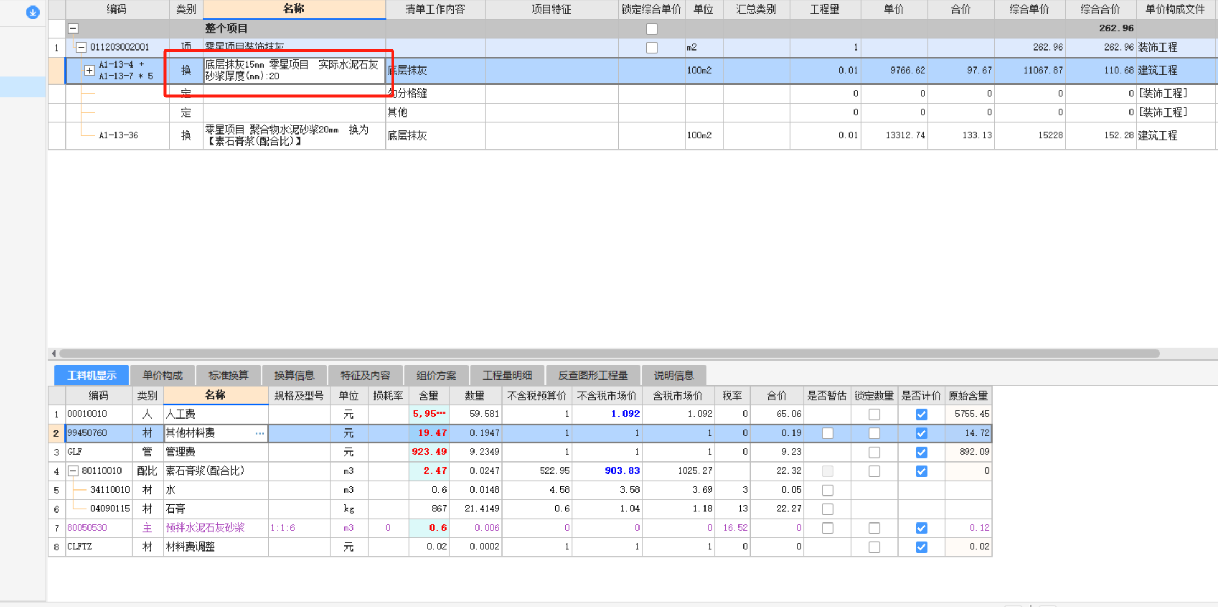
Task: Toggle 锁定数量 for 预拌水泥石灰砂浆 row
Action: click(x=874, y=528)
